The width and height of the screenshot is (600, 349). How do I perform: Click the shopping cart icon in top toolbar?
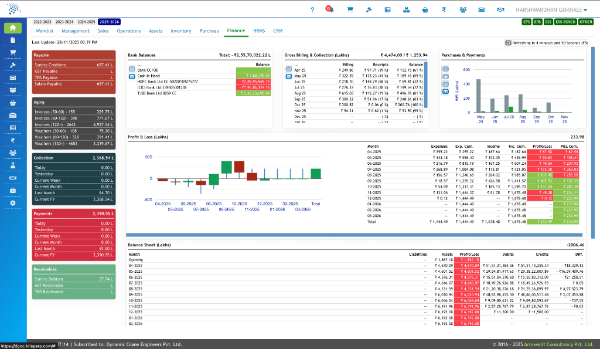[350, 9]
